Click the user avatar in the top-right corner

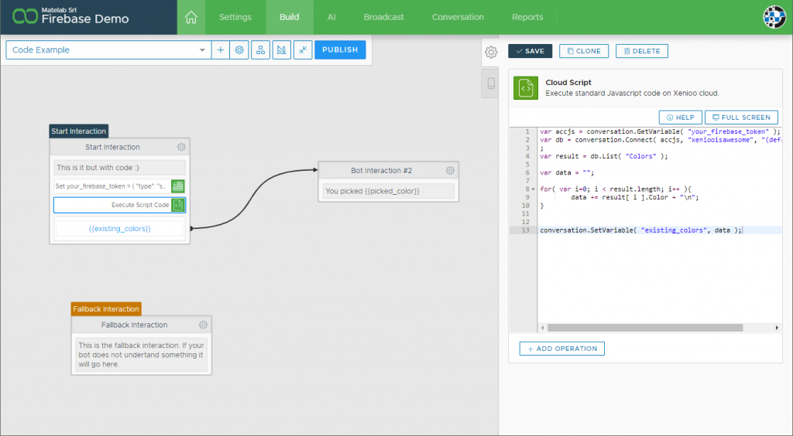point(774,17)
